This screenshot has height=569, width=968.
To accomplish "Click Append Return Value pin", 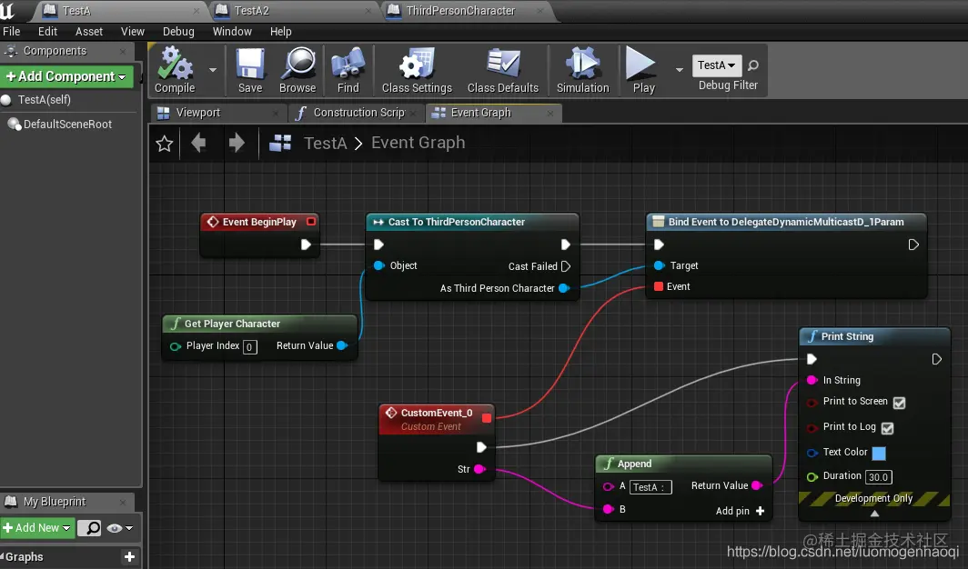I will (757, 485).
